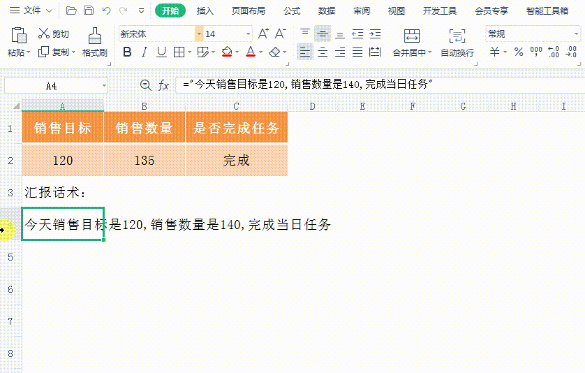Click the Merge and Center (合并居中) icon
585x373 pixels.
[x=412, y=36]
